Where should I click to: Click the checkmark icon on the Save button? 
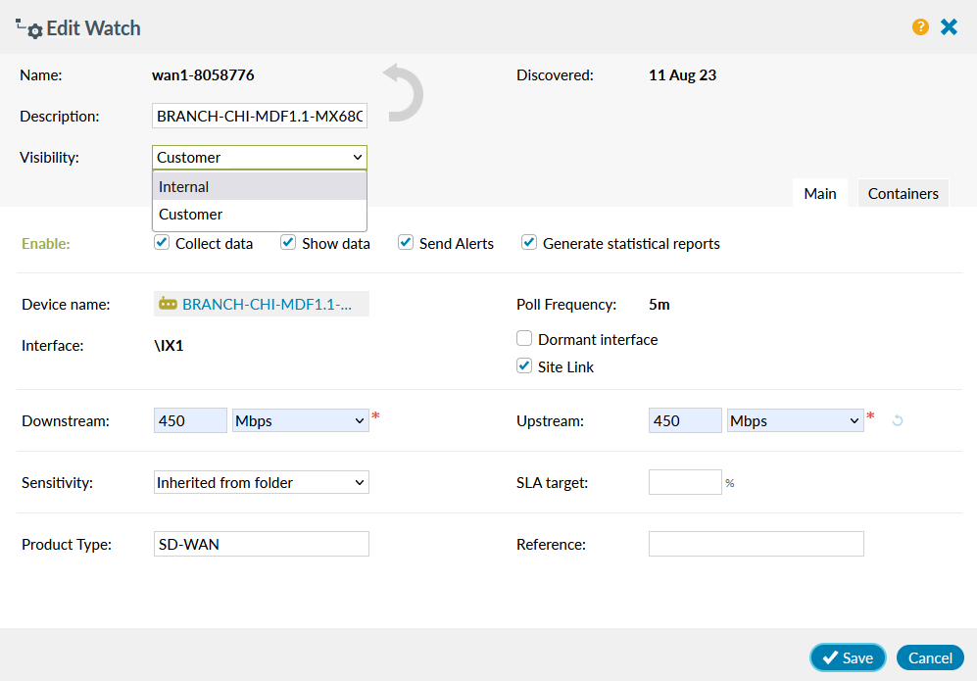coord(830,657)
